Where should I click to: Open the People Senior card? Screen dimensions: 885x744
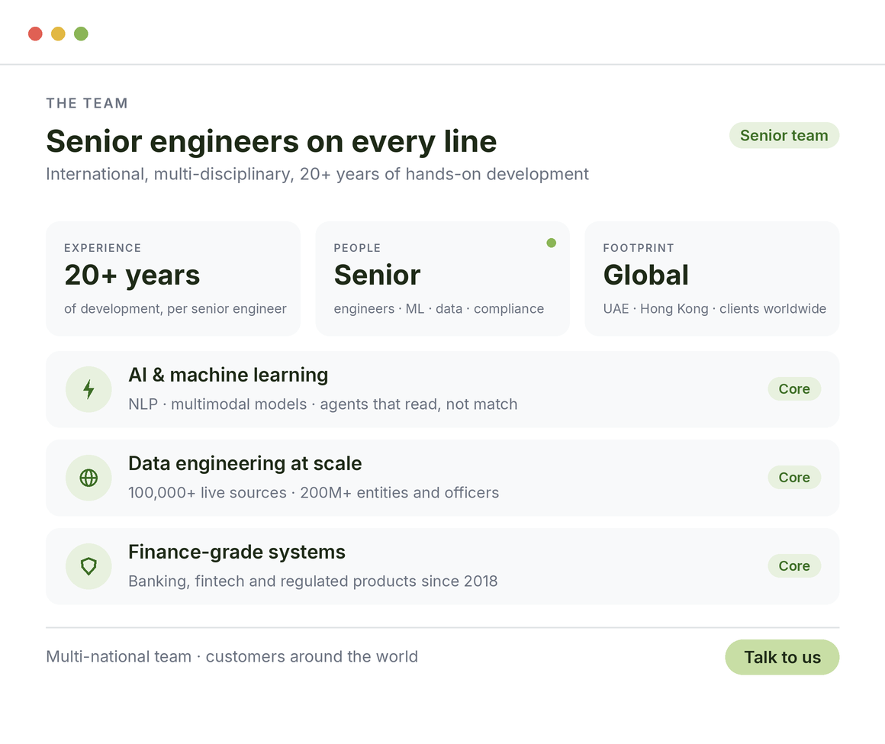pyautogui.click(x=443, y=279)
